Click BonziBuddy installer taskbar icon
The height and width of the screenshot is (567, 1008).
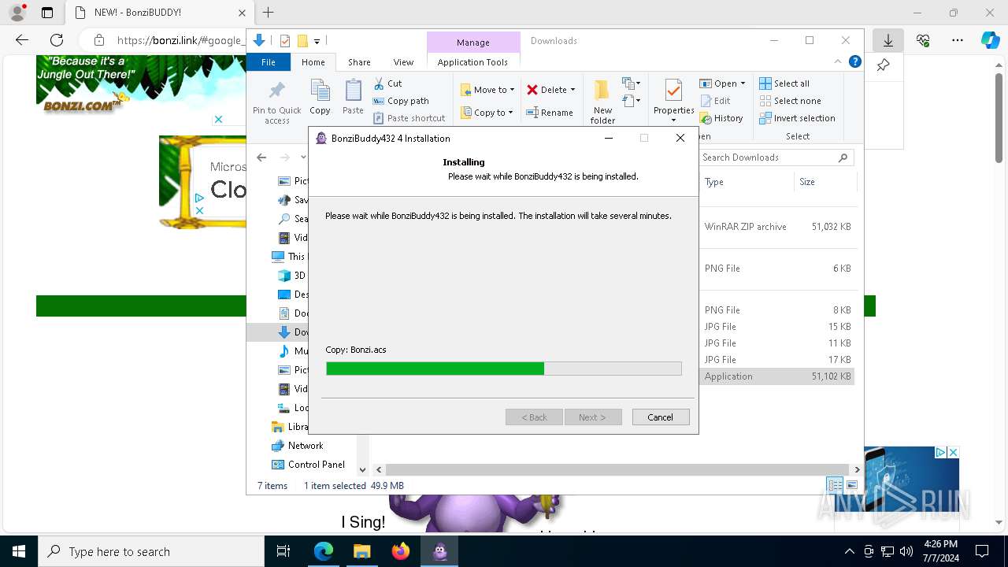(439, 552)
